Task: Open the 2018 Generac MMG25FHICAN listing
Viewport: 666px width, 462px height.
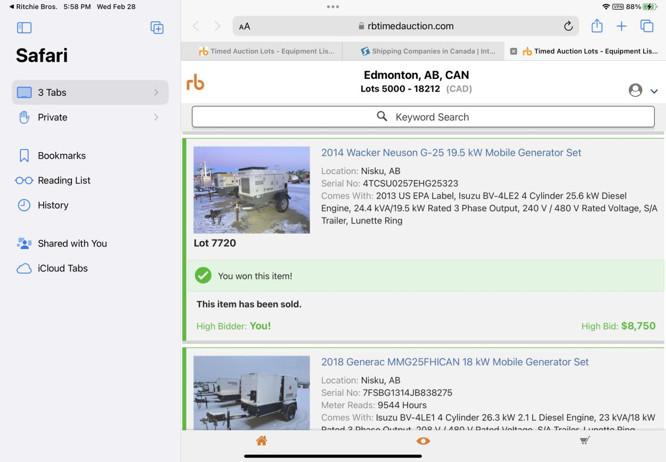Action: 454,362
